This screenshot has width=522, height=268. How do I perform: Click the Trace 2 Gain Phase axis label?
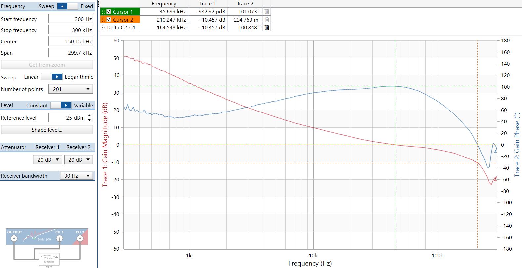517,145
